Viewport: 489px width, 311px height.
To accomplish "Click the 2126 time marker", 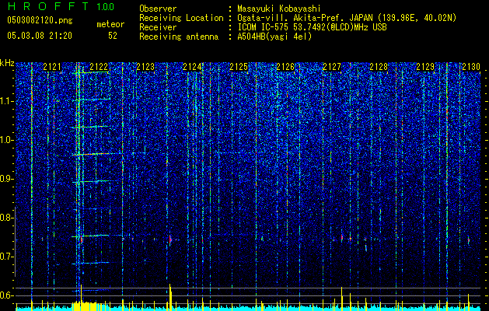I will click(285, 67).
